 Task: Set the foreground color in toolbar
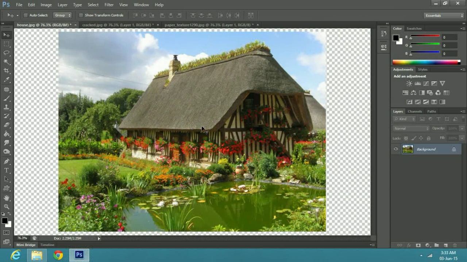pyautogui.click(x=4, y=221)
